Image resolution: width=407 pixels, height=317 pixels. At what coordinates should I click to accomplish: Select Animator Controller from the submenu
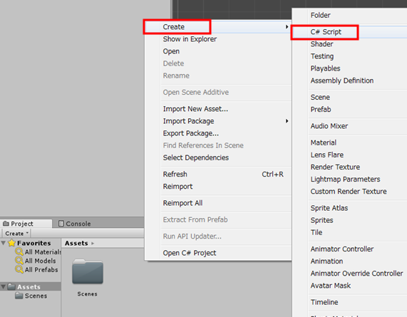pos(342,249)
